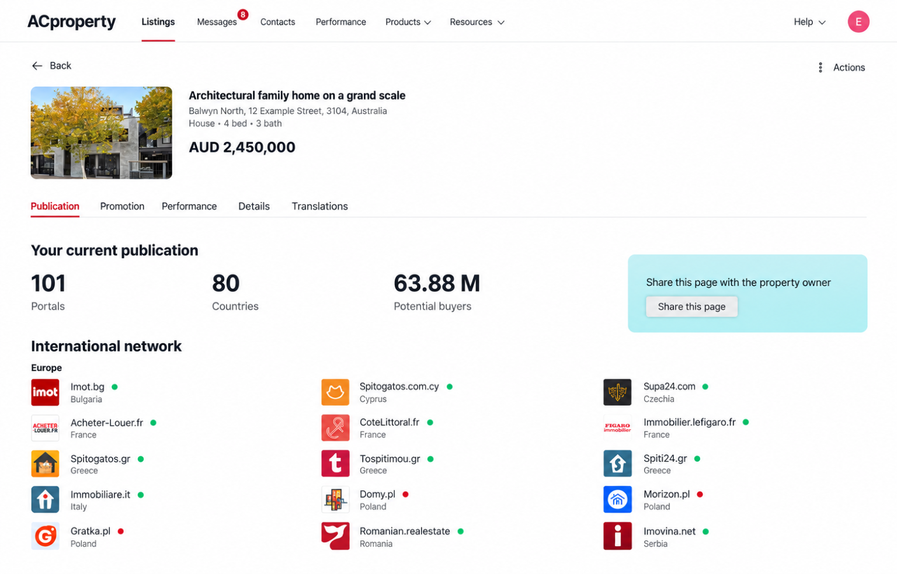897x574 pixels.
Task: Click the Imovina.net red logo
Action: click(617, 536)
